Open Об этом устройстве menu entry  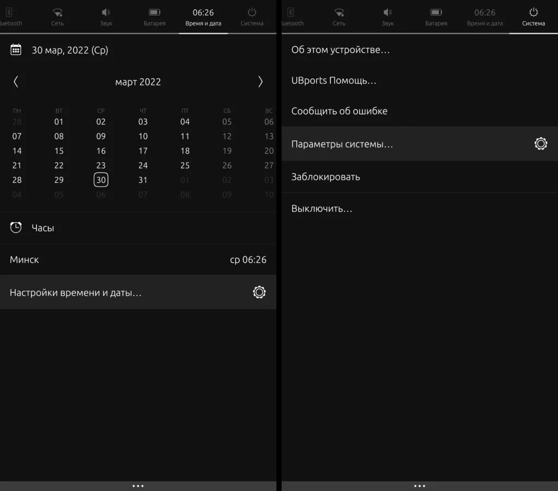(341, 50)
